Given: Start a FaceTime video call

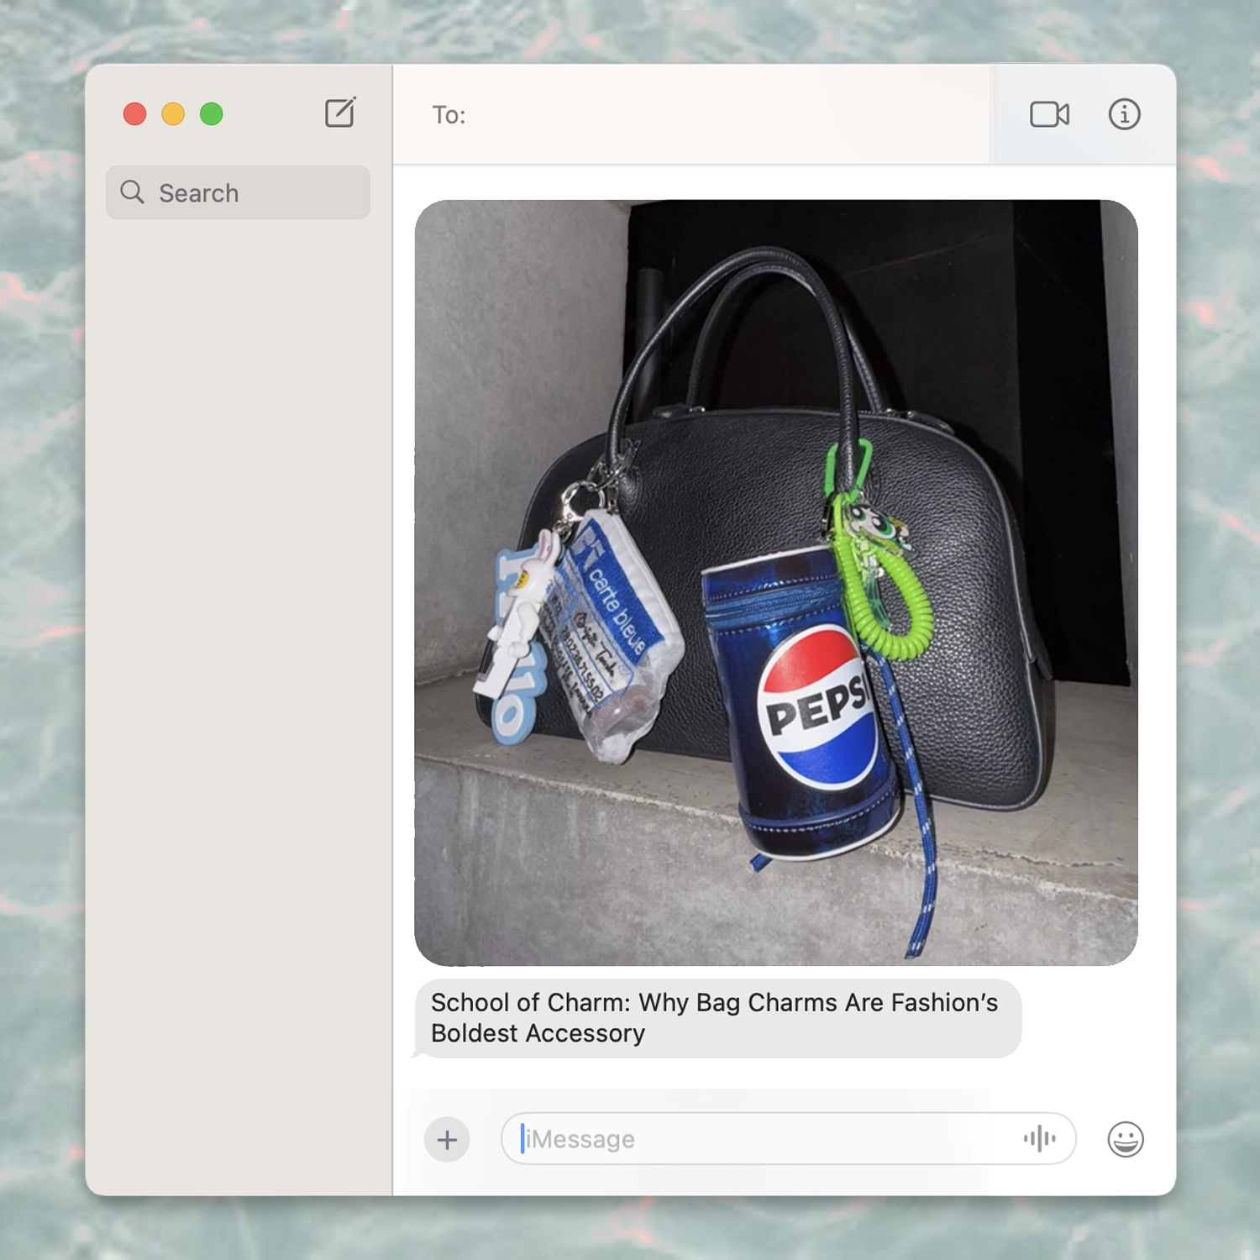Looking at the screenshot, I should [x=1049, y=114].
